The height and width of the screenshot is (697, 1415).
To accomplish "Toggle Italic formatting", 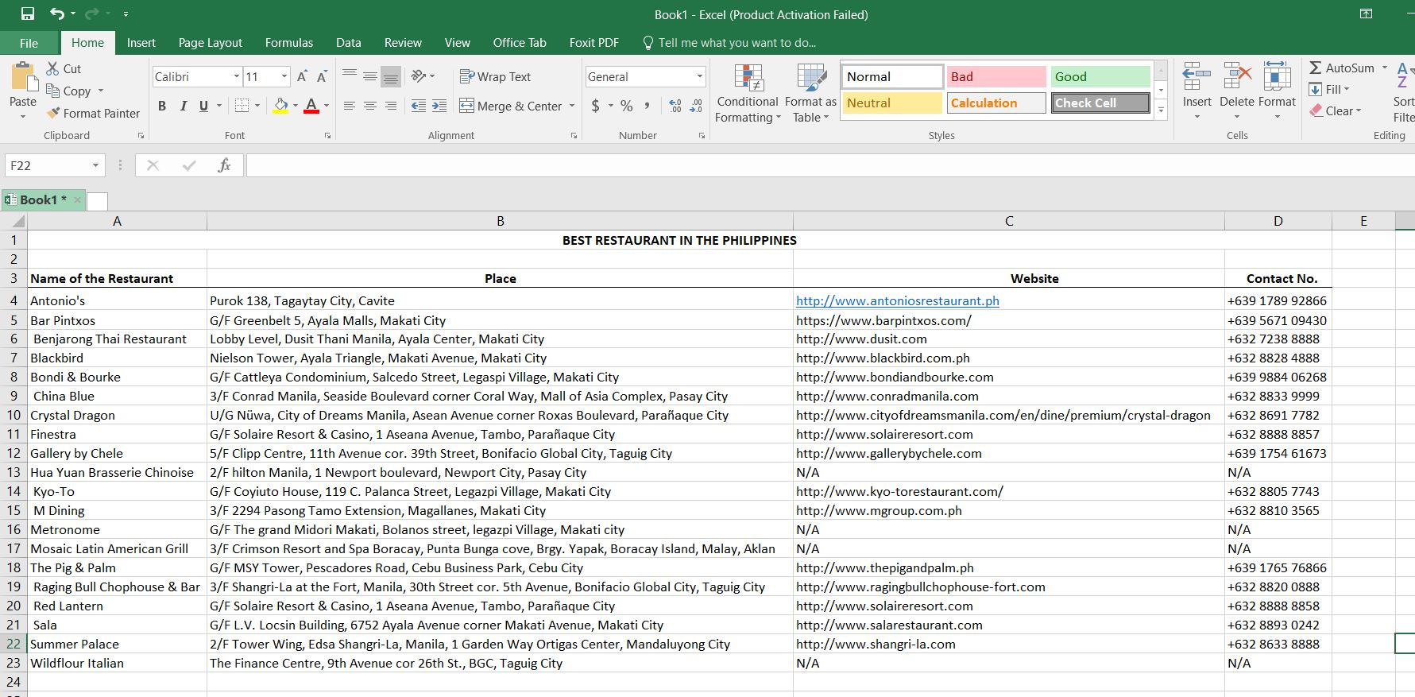I will coord(183,106).
